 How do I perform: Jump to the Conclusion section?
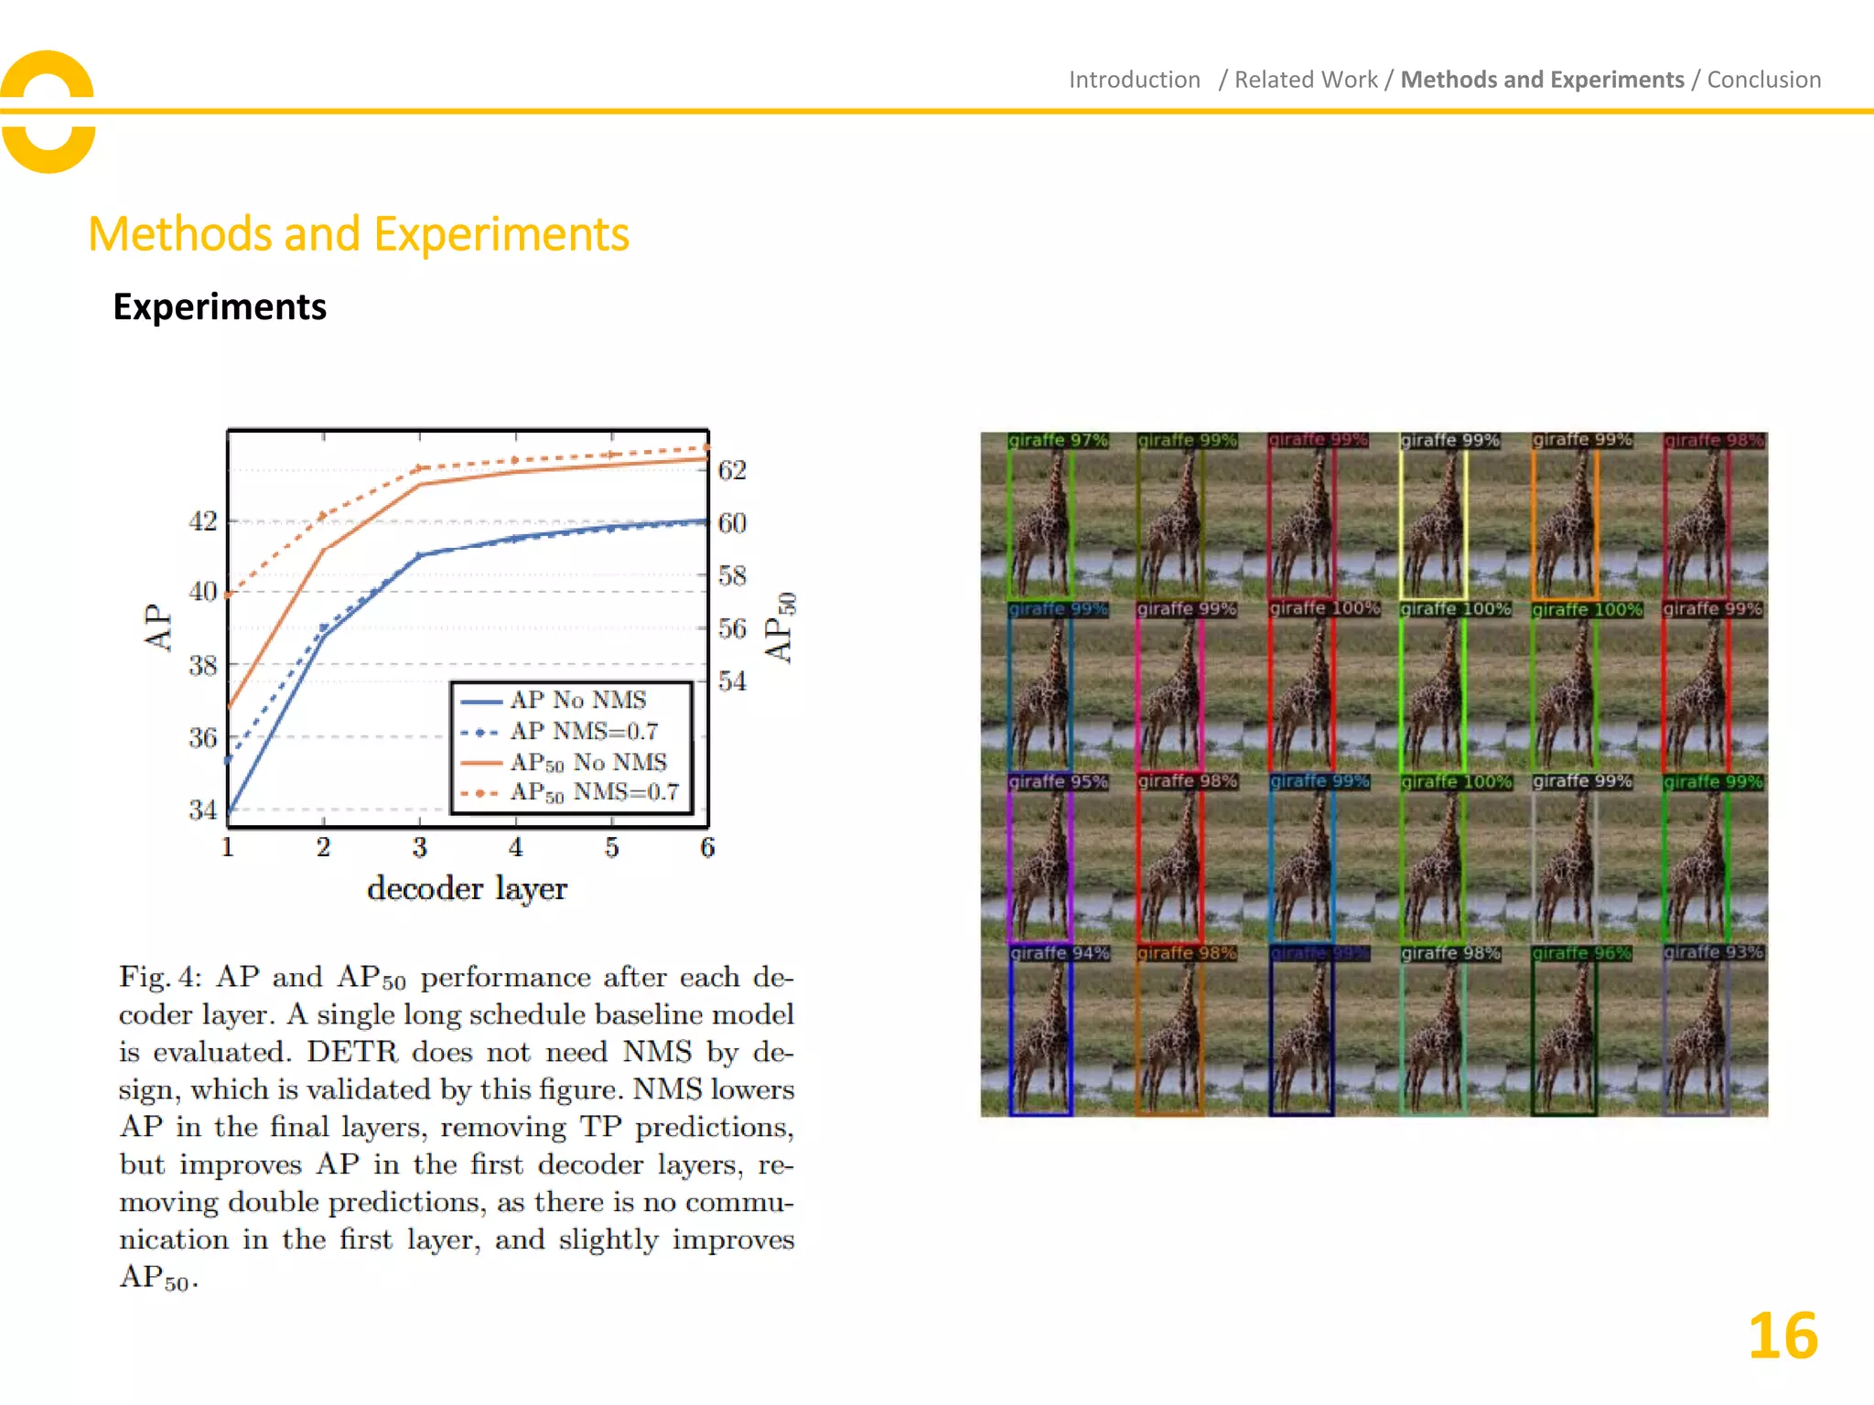point(1763,80)
